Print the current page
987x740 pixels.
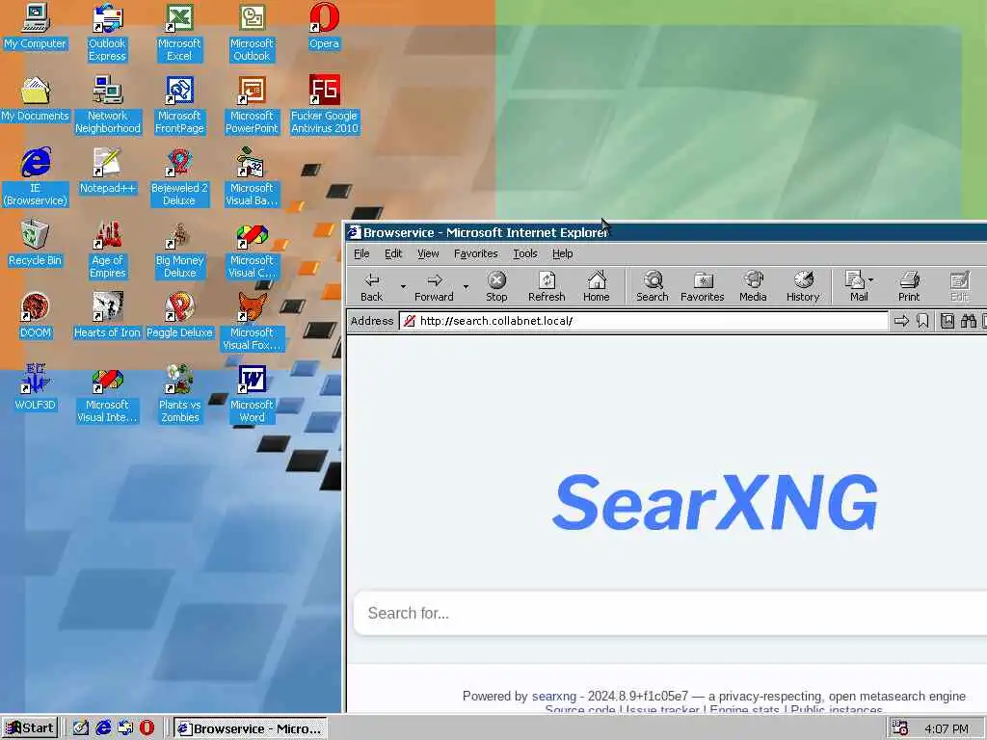(909, 286)
